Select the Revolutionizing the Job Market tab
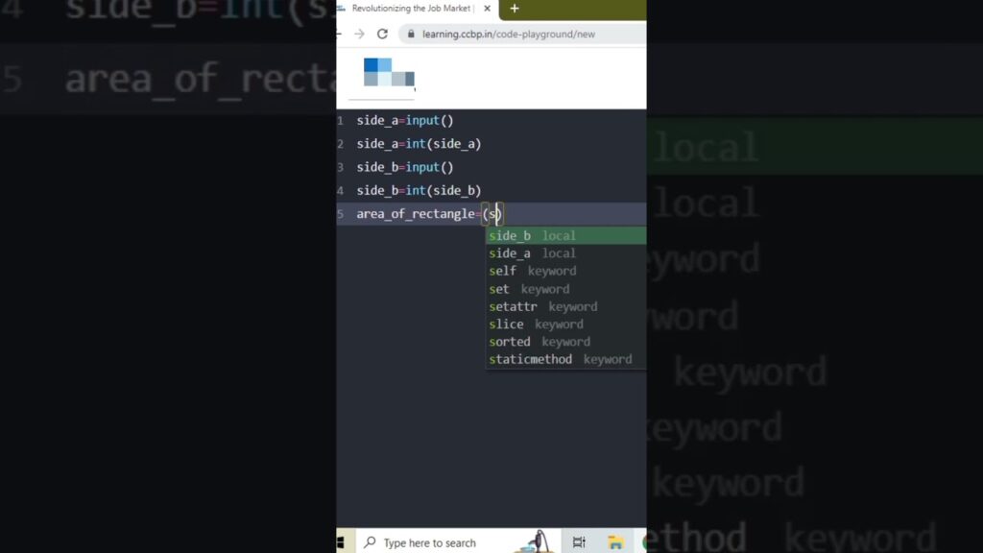The width and height of the screenshot is (983, 553). click(413, 9)
